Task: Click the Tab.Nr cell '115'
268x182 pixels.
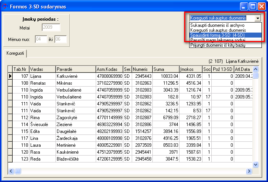Action: pos(21,131)
